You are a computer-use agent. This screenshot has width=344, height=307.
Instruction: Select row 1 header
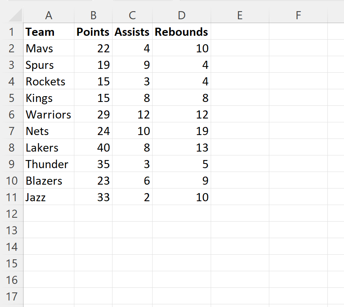[12, 32]
